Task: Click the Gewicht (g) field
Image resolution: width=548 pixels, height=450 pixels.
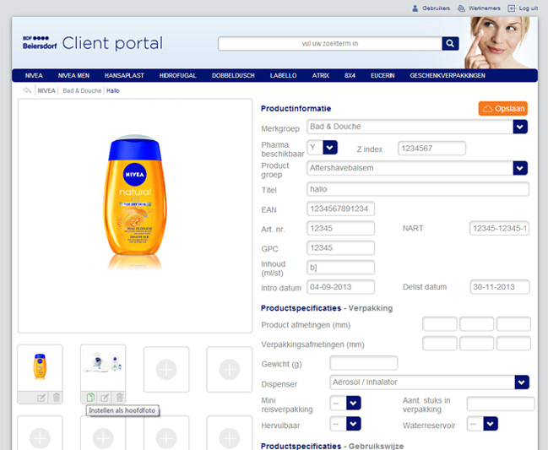Action: [363, 363]
